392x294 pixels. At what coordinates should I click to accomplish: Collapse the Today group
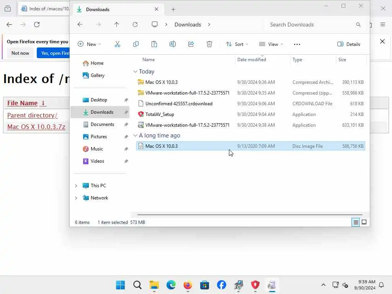pos(135,72)
